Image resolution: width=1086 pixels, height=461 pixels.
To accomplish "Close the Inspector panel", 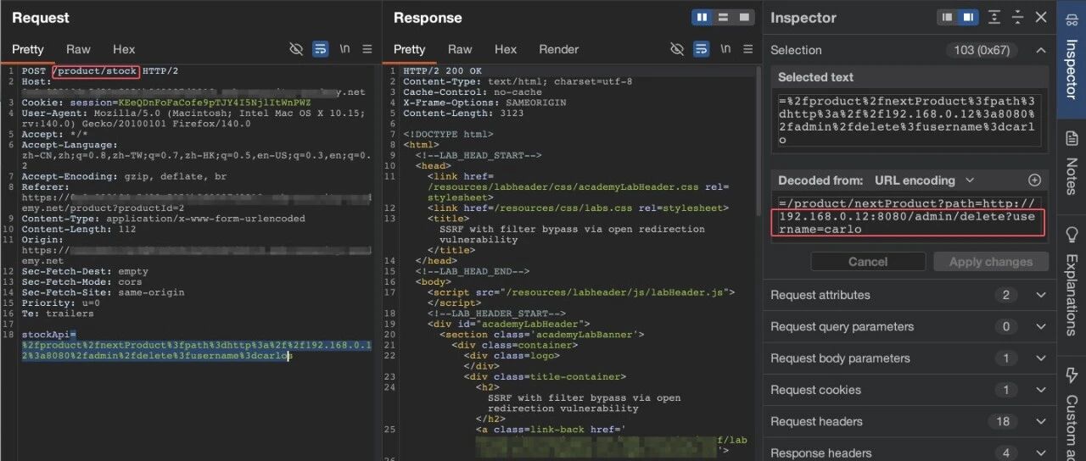I will 1041,18.
